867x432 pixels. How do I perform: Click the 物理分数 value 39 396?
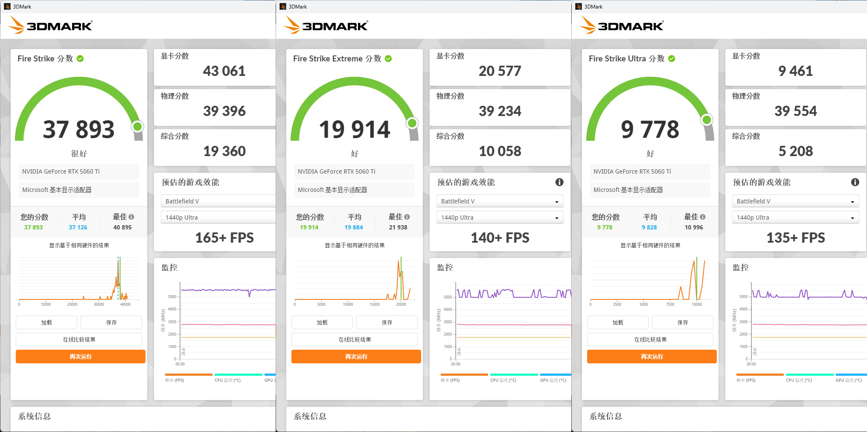click(x=224, y=111)
